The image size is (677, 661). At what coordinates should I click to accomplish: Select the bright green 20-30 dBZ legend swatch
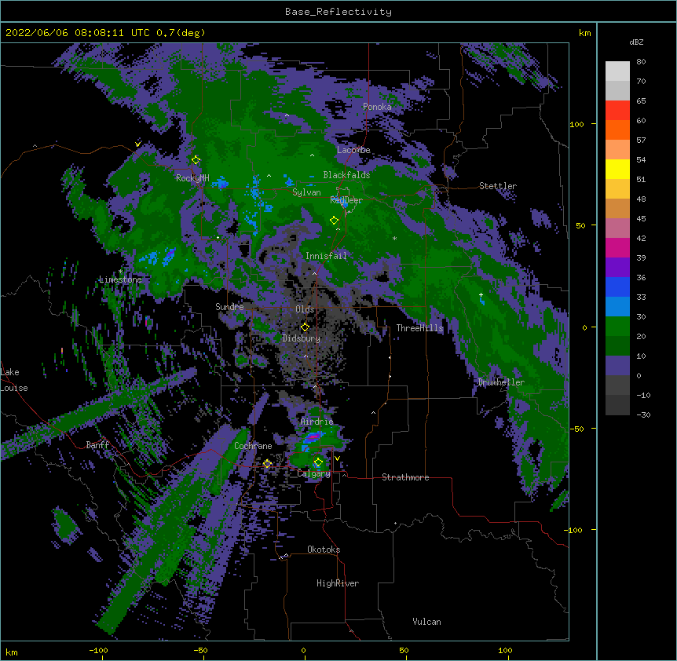pos(617,327)
